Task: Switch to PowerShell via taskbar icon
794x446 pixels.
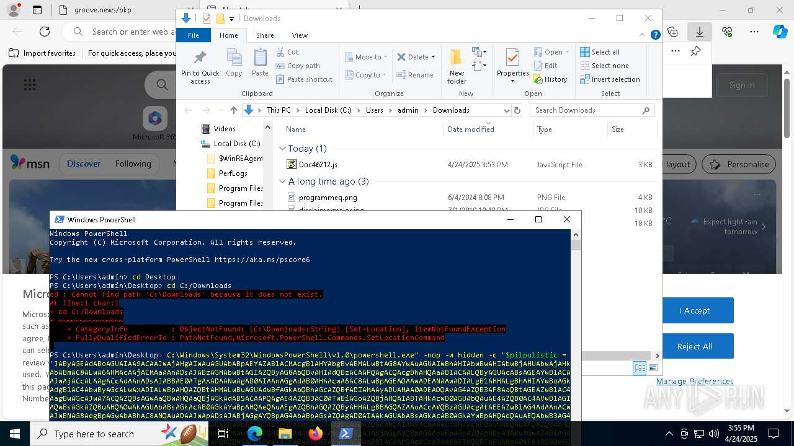Action: click(346, 434)
